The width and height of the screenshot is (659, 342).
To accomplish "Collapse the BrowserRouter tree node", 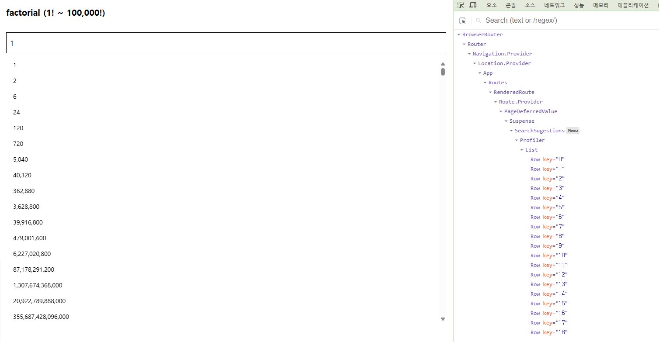I will click(x=459, y=35).
